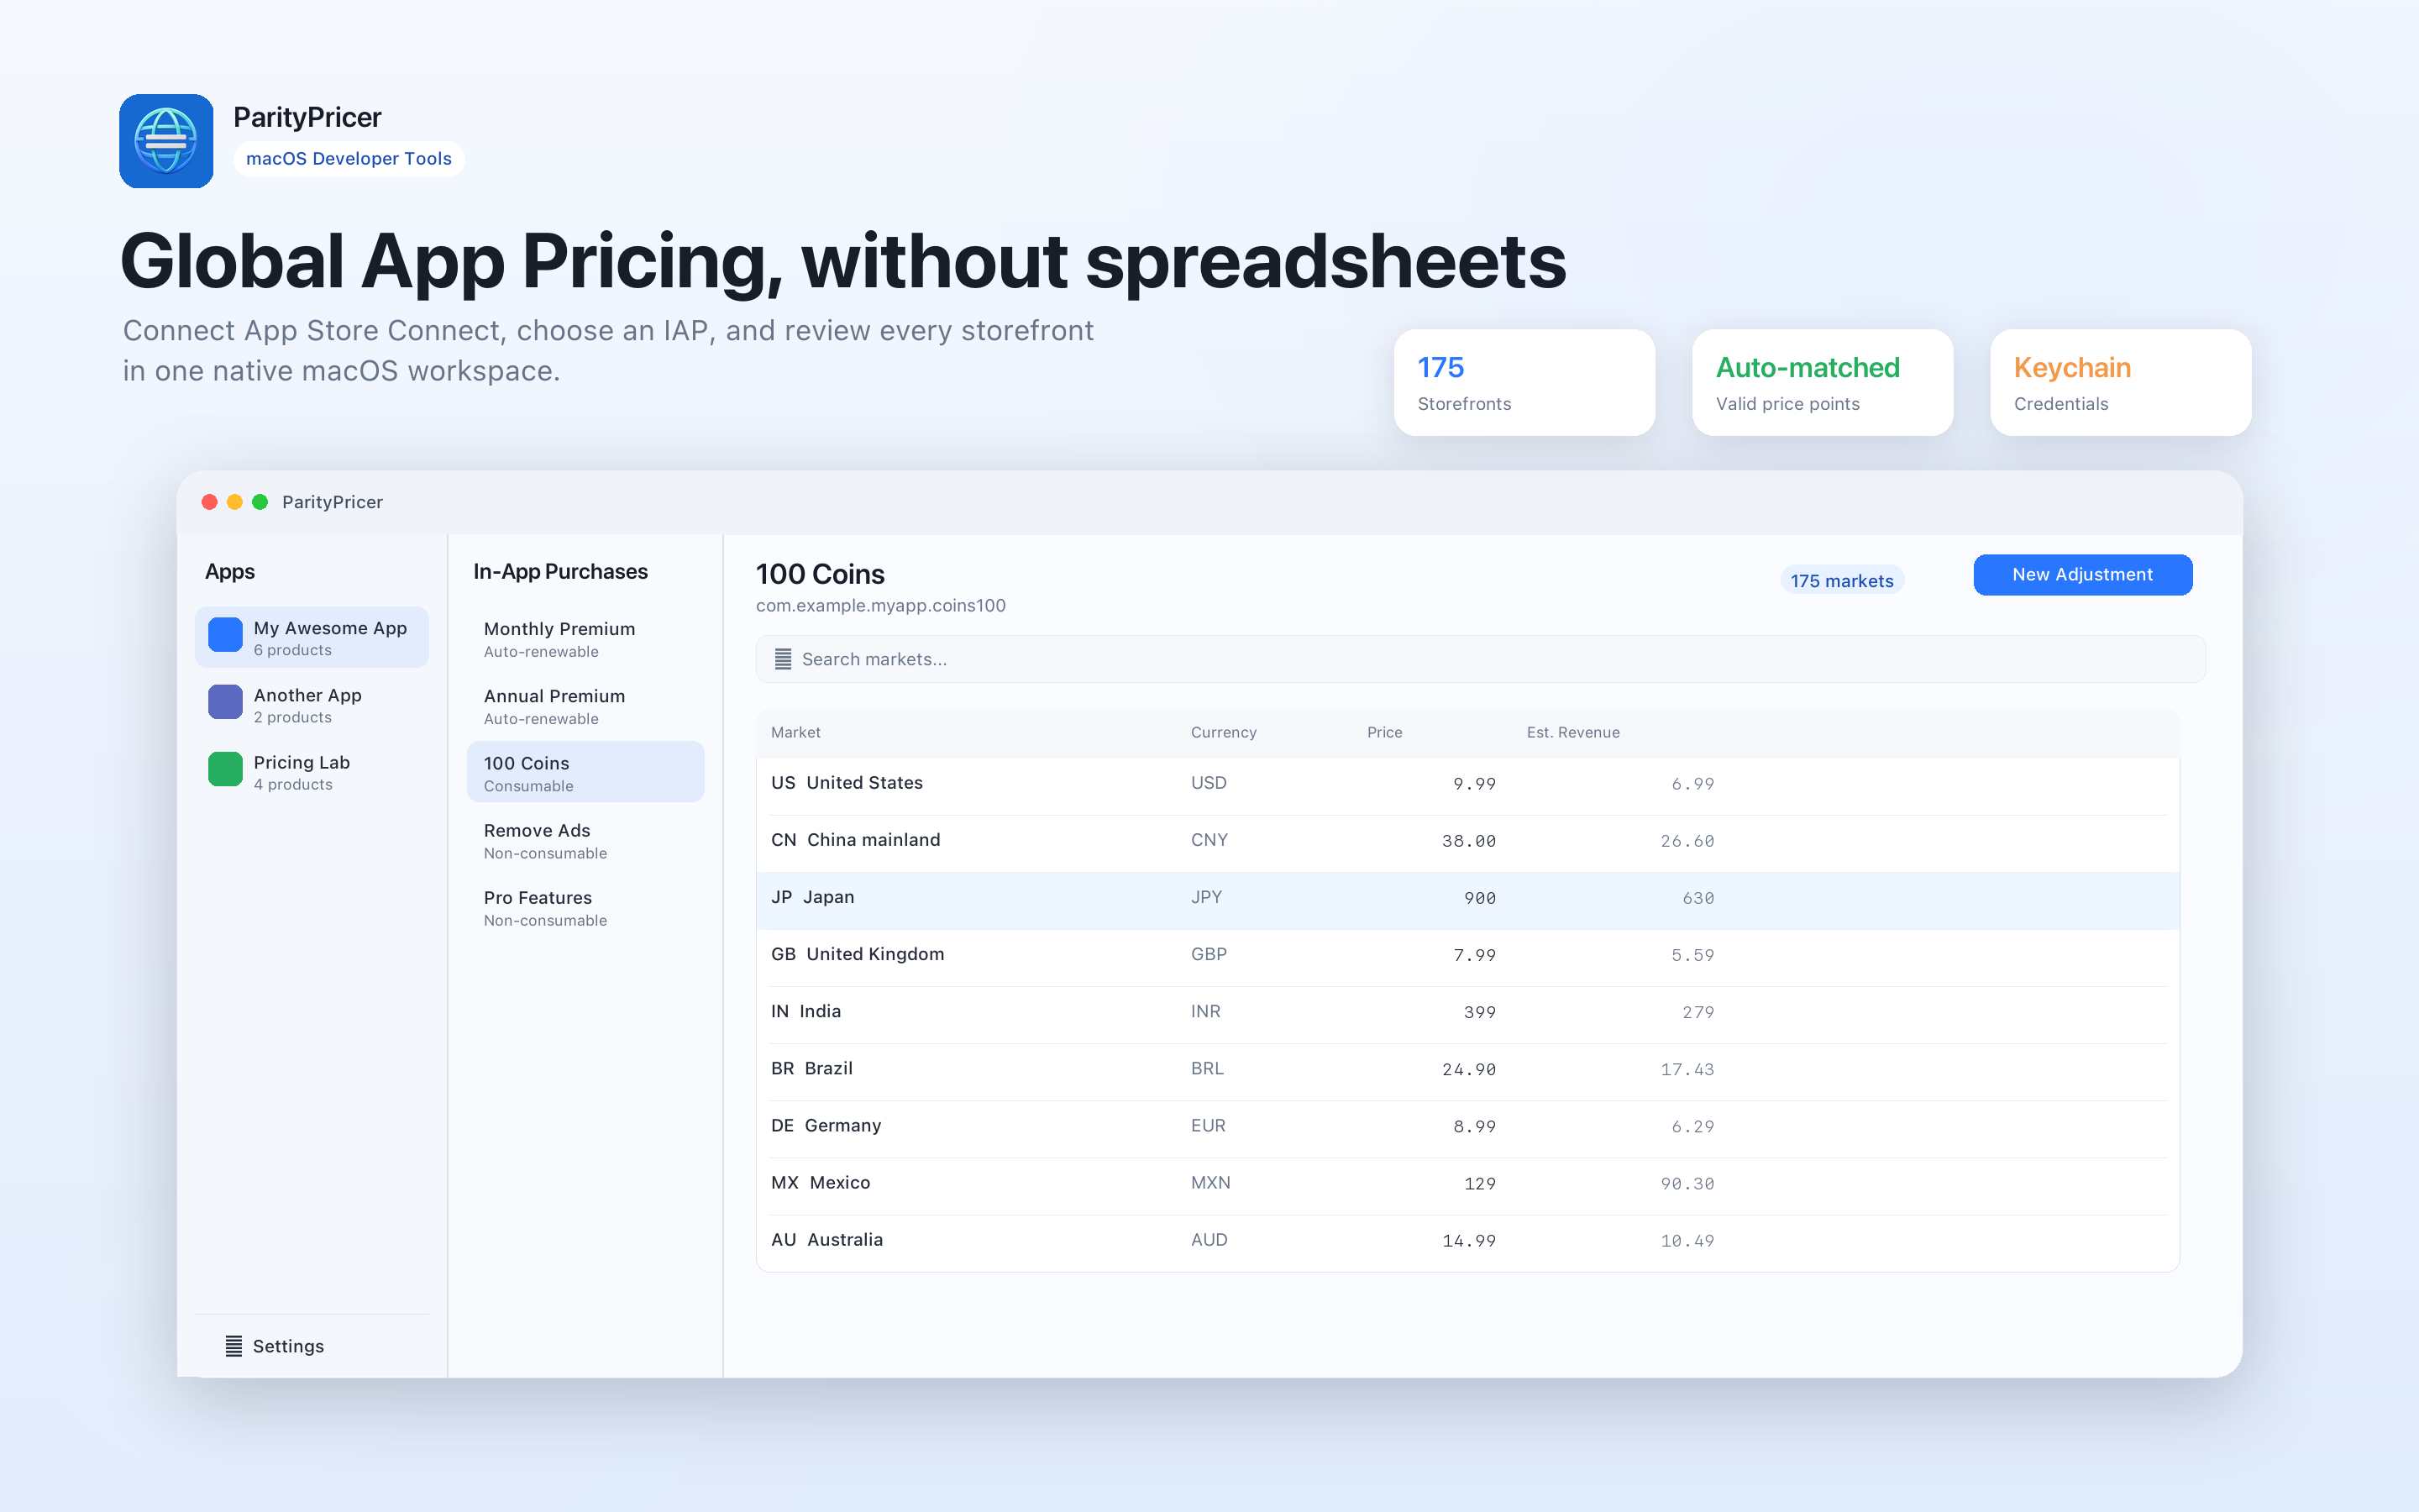Click the 900 price for Japan
This screenshot has width=2419, height=1512.
[x=1479, y=898]
